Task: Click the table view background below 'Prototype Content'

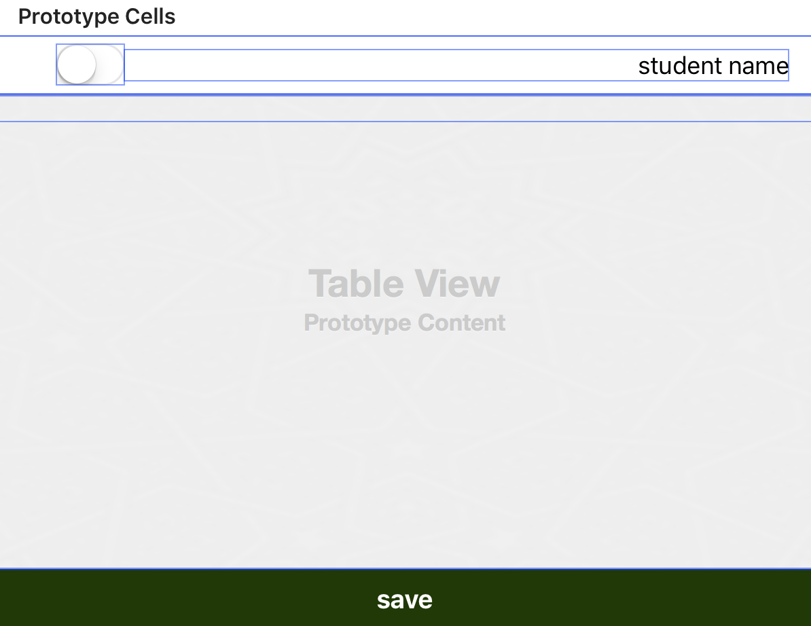Action: (x=405, y=441)
